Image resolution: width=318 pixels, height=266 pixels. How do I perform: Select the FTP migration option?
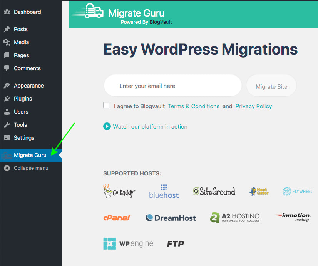(x=176, y=244)
